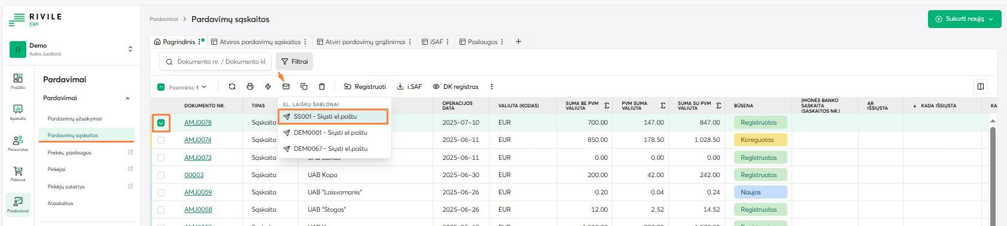This screenshot has height=226, width=1007.
Task: Click the lightning bolt quick-actions icon
Action: [268, 86]
